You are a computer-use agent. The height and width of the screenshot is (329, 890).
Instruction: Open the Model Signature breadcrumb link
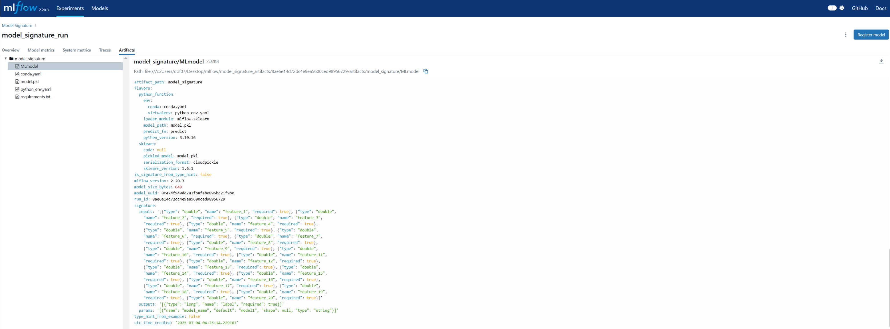pos(17,26)
